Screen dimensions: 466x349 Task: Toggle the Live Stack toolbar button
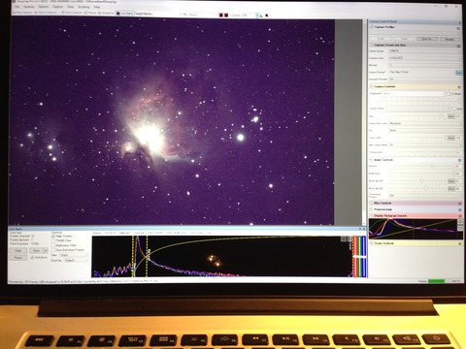tap(125, 14)
